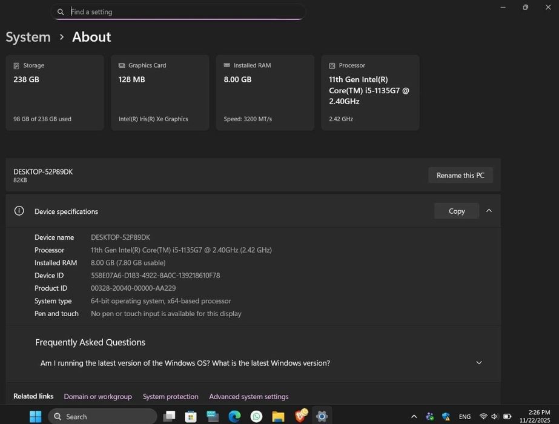Screen dimensions: 559x424
Task: Click the Device specifications info icon
Action: pyautogui.click(x=19, y=211)
